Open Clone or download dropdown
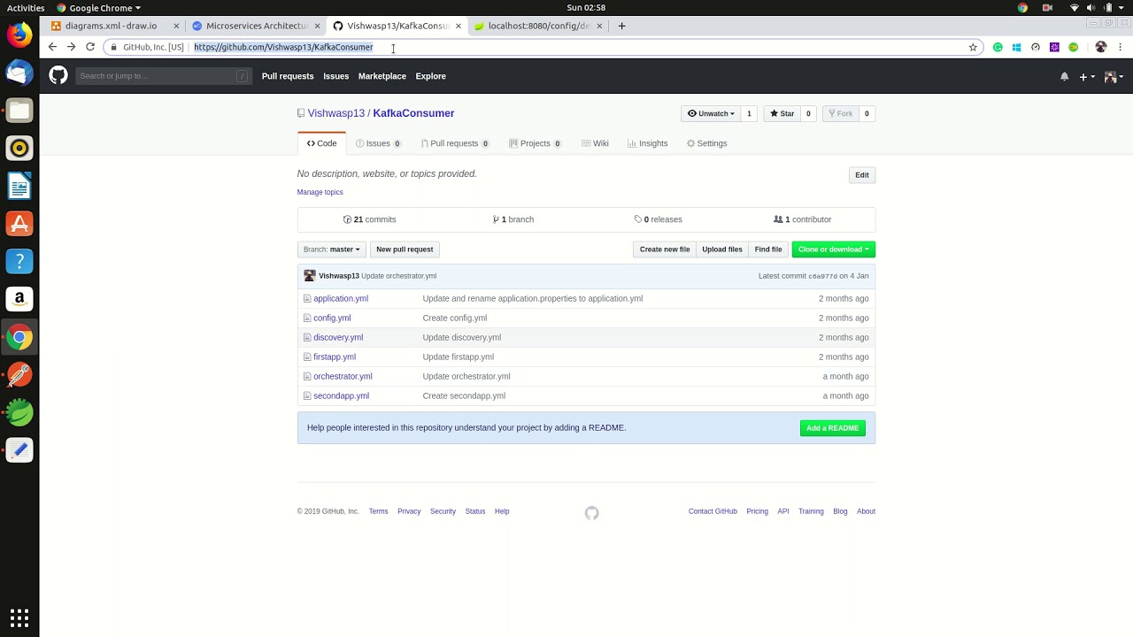 (x=834, y=249)
